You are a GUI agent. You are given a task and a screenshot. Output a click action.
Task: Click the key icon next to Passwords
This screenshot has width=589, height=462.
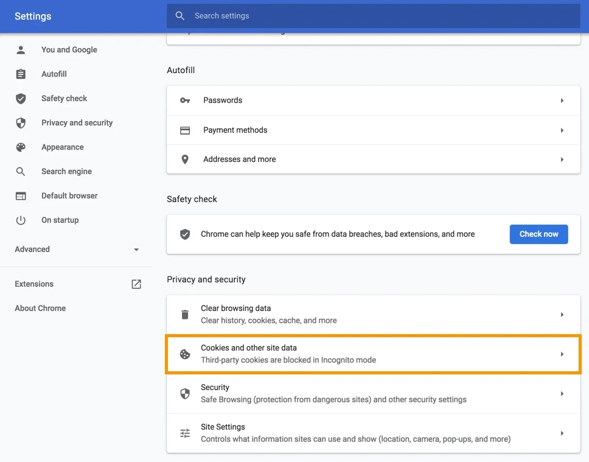(x=185, y=100)
